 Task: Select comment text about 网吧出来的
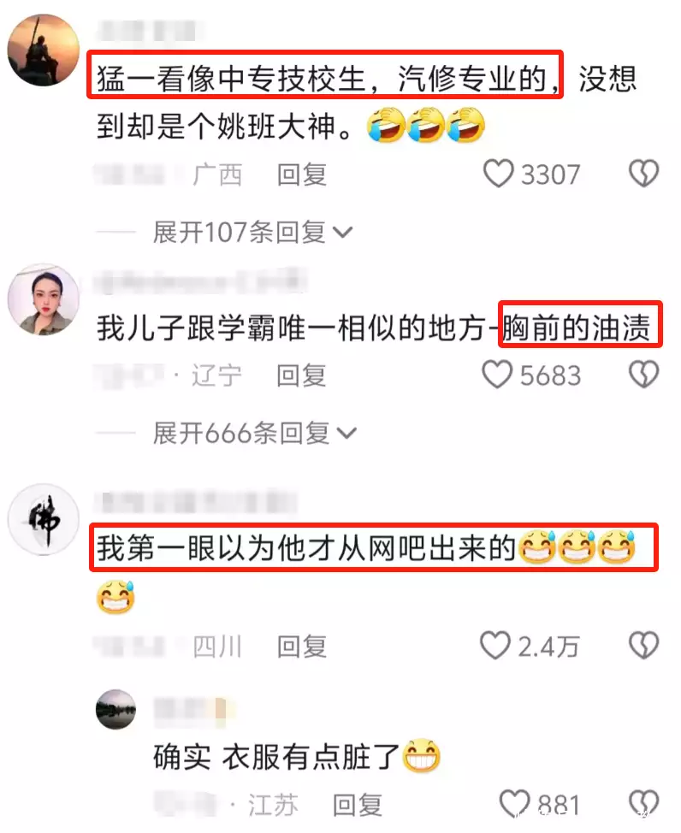pos(374,547)
